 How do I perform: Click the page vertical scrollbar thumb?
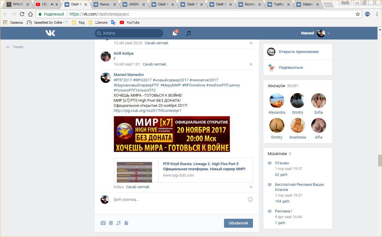pyautogui.click(x=380, y=160)
